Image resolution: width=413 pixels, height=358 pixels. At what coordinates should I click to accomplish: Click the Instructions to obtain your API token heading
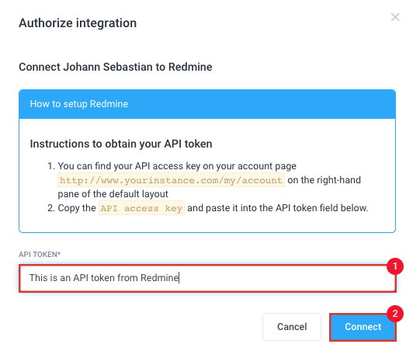point(121,144)
